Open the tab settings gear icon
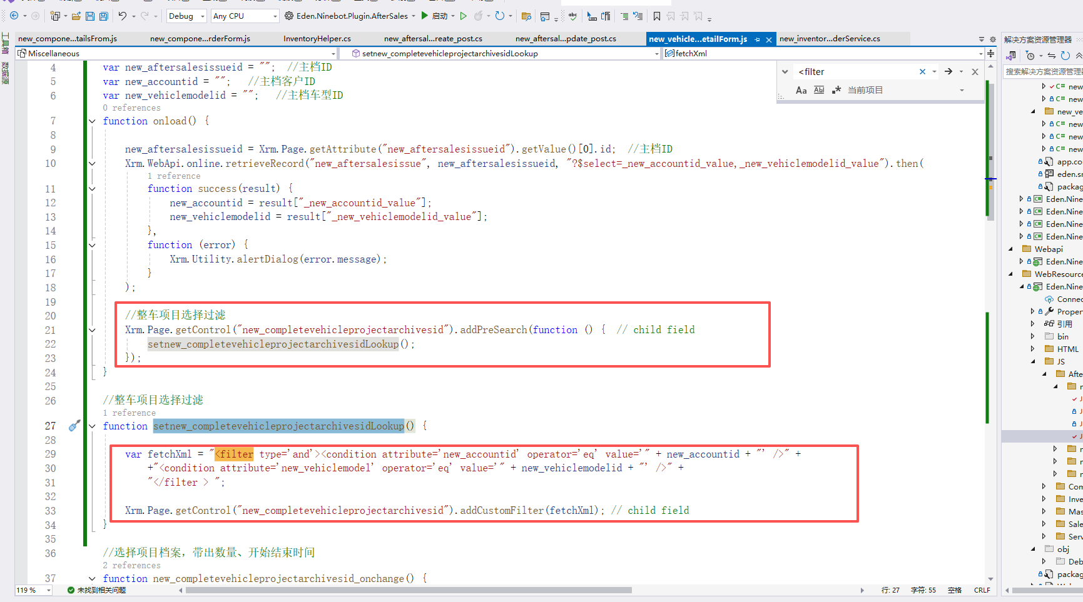Image resolution: width=1083 pixels, height=602 pixels. point(993,39)
